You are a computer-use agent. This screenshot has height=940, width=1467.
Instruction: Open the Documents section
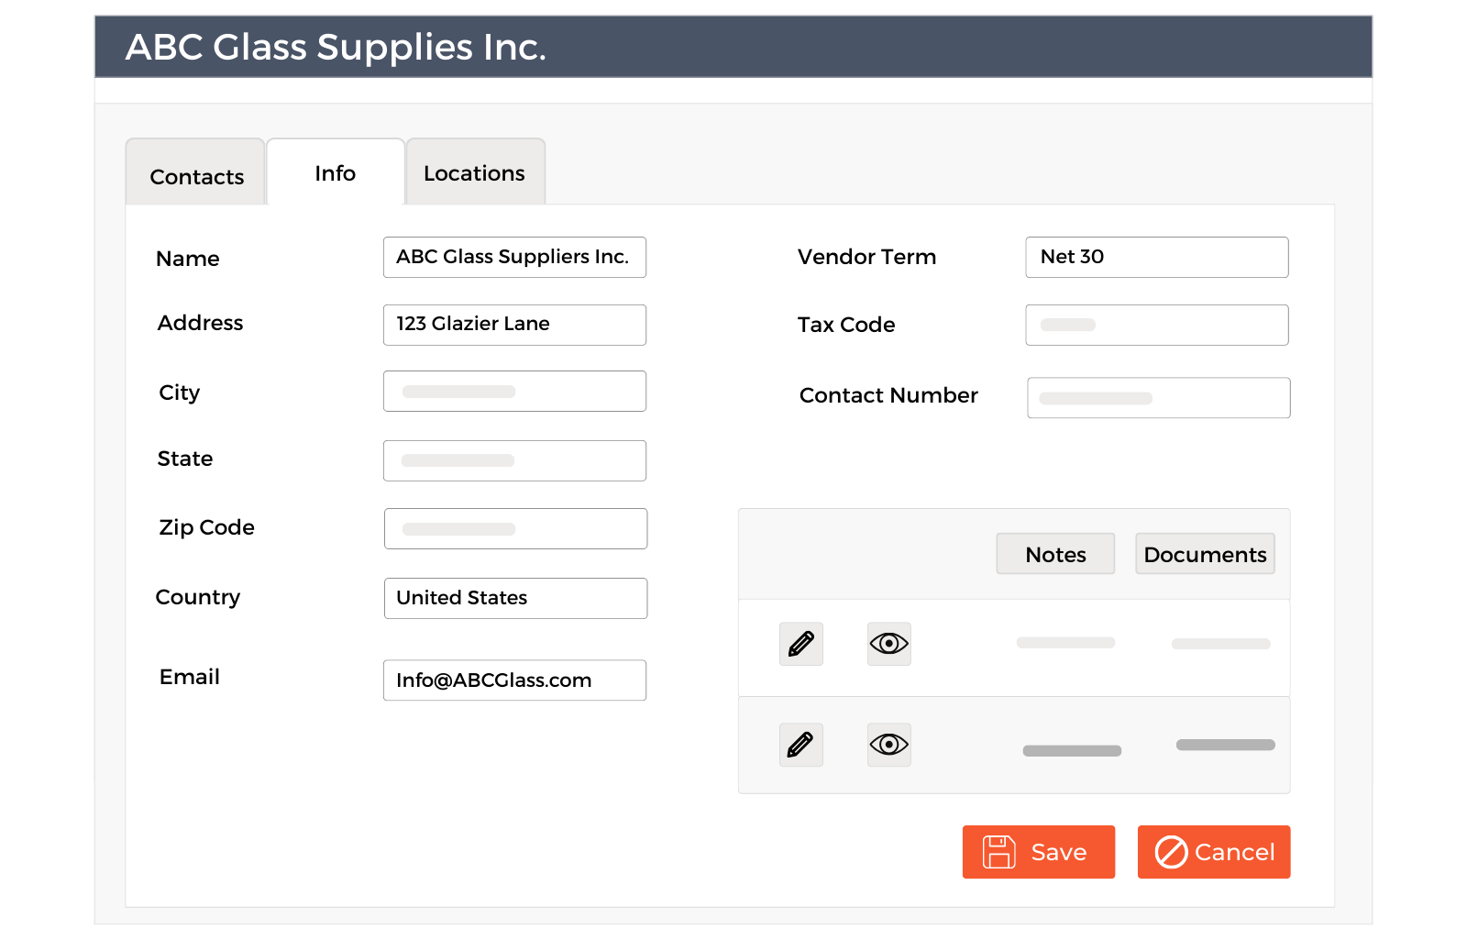1205,554
